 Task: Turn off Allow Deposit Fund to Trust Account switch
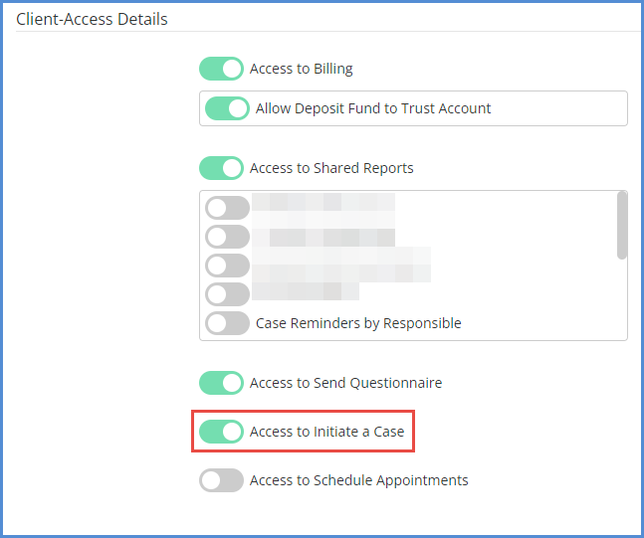tap(227, 108)
